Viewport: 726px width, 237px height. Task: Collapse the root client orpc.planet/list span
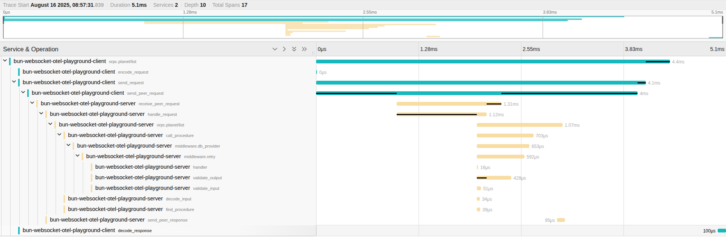coord(5,61)
